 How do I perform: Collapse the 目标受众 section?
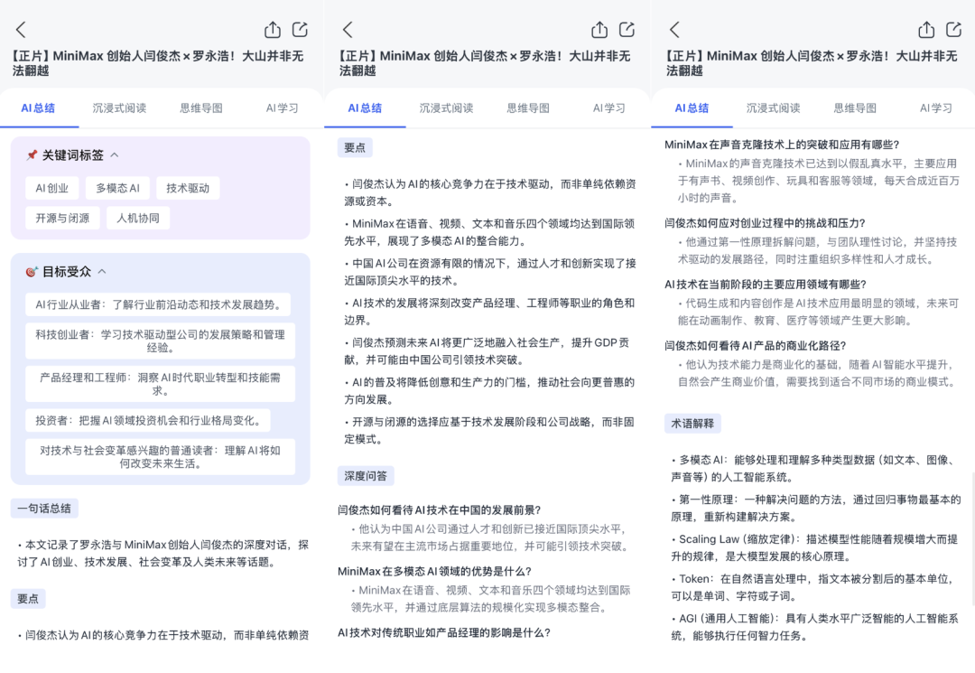click(x=102, y=271)
